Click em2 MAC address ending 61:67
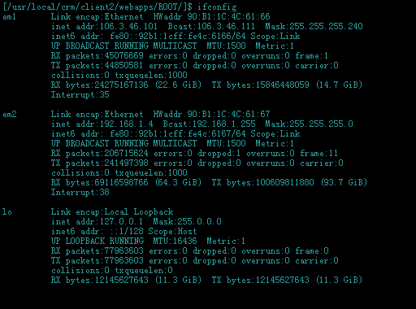This screenshot has height=309, width=416. (228, 114)
